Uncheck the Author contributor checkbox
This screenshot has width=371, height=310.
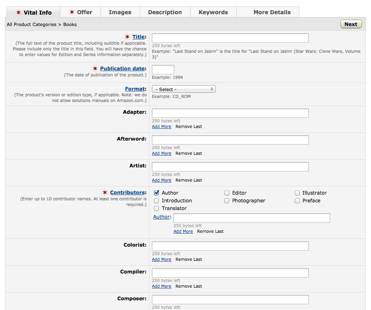156,193
